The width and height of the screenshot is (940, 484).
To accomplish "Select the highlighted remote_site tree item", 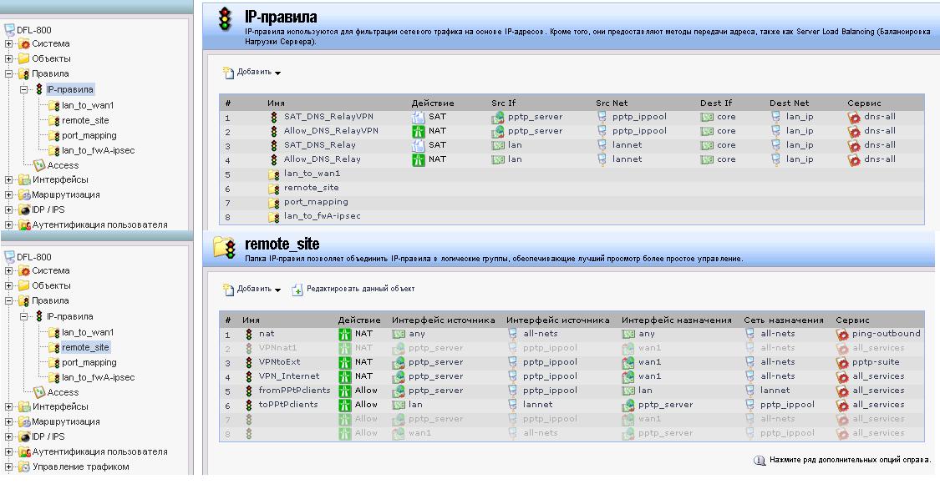I will 85,347.
